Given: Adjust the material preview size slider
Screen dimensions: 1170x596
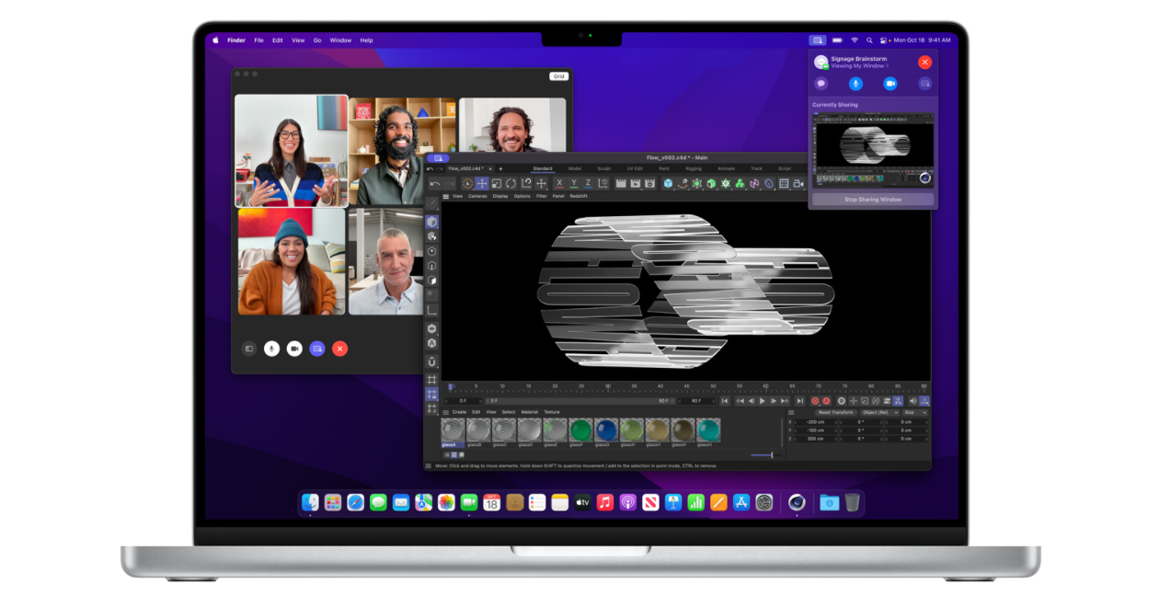Looking at the screenshot, I should 766,455.
